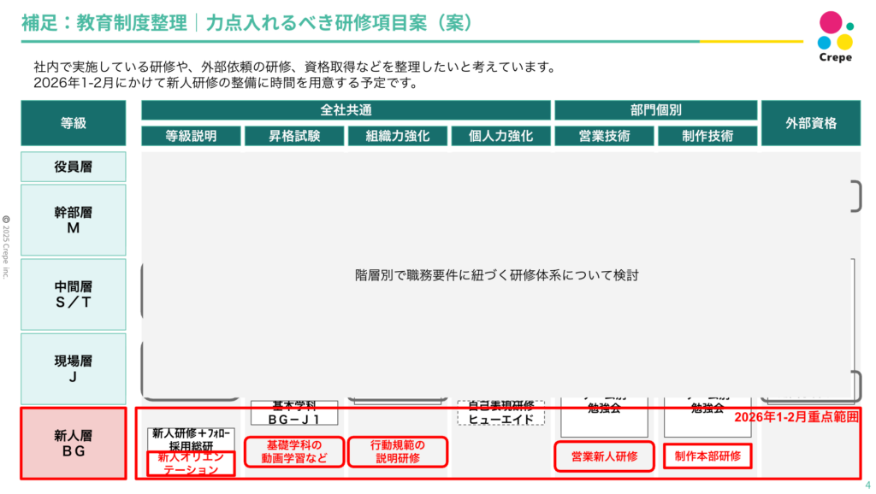This screenshot has width=876, height=494.
Task: Select the 役員層 row label
Action: click(74, 167)
